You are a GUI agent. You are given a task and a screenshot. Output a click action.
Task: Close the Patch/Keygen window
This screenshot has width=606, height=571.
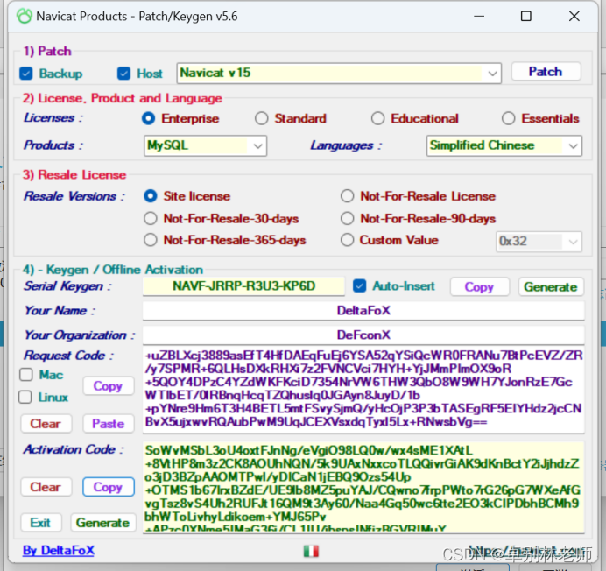(574, 17)
